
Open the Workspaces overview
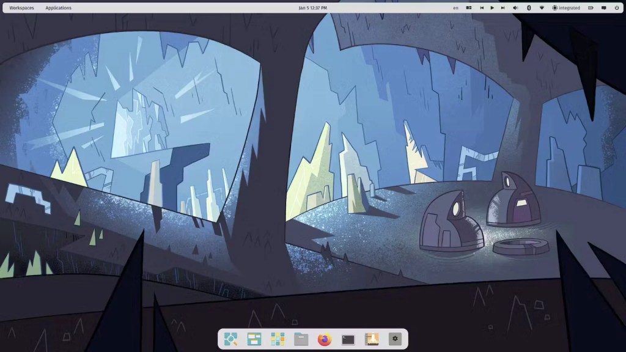click(21, 7)
